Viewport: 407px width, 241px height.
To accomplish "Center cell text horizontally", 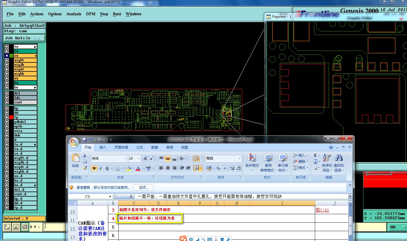I will point(168,168).
